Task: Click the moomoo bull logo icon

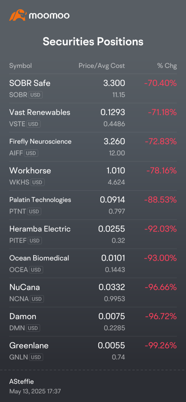Action: pyautogui.click(x=18, y=15)
